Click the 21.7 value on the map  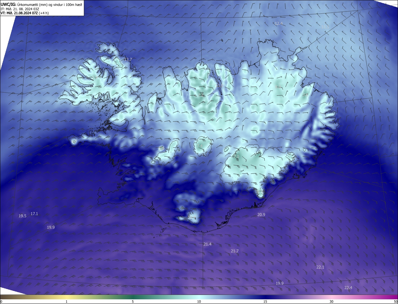coord(235,251)
